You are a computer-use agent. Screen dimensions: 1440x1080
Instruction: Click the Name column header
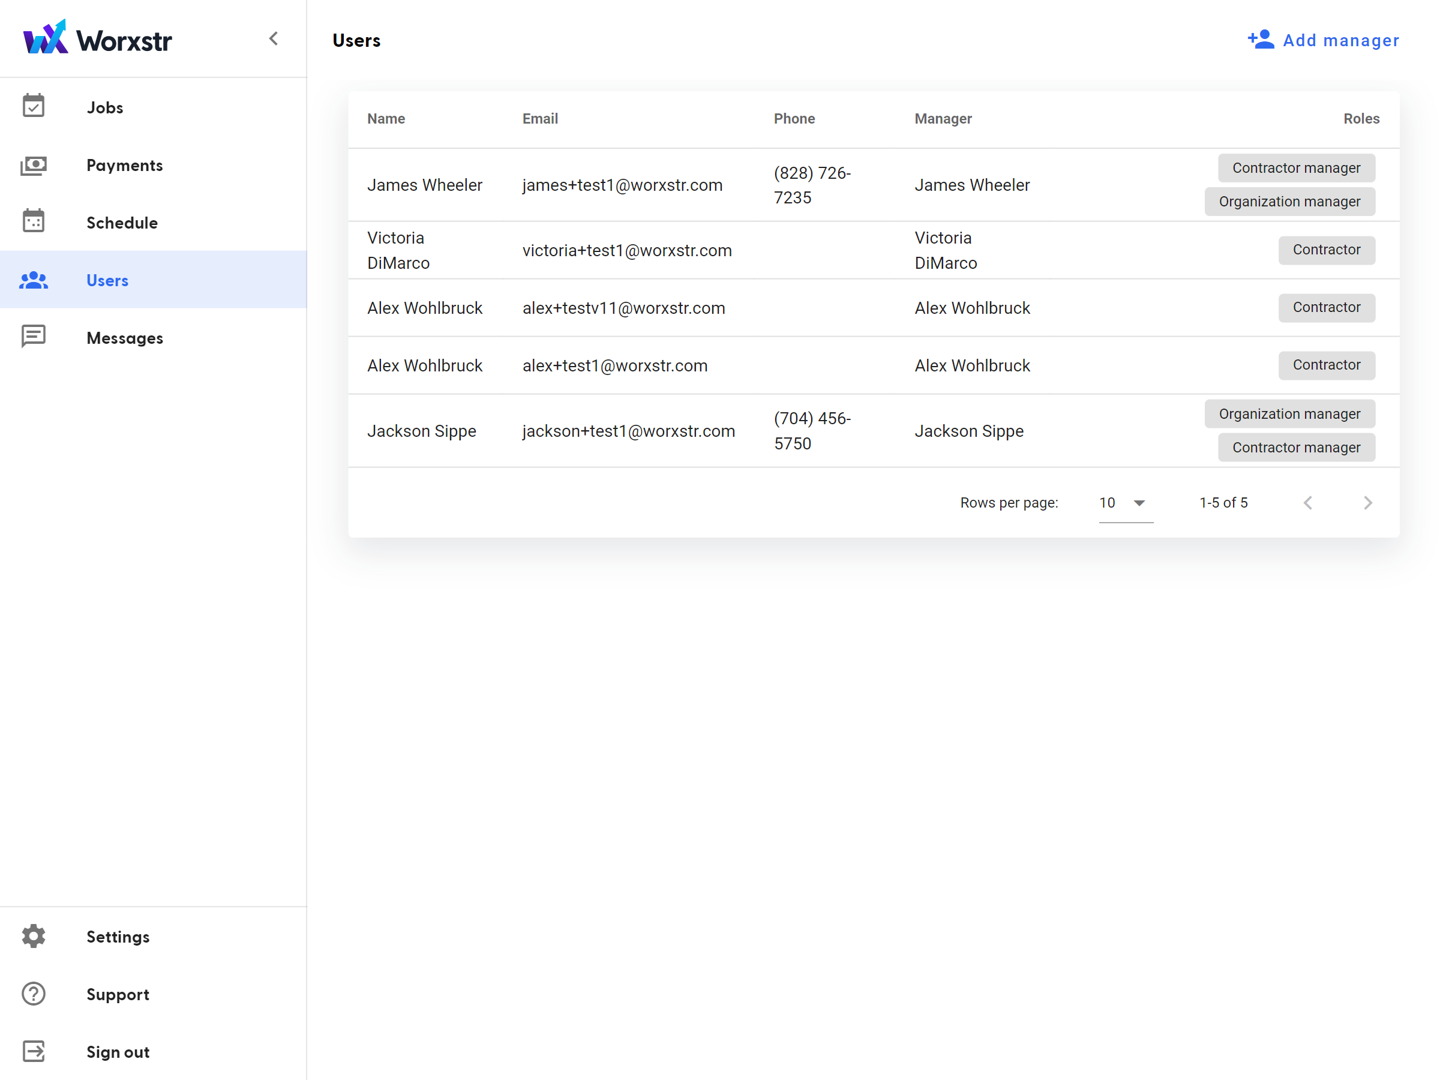pos(385,118)
